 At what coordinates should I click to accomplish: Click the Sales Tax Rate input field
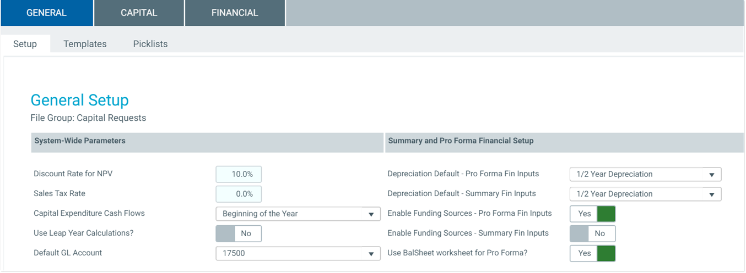239,194
